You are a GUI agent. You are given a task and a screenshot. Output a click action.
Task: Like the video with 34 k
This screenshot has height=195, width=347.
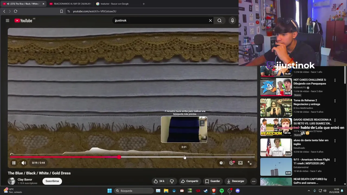[159, 181]
